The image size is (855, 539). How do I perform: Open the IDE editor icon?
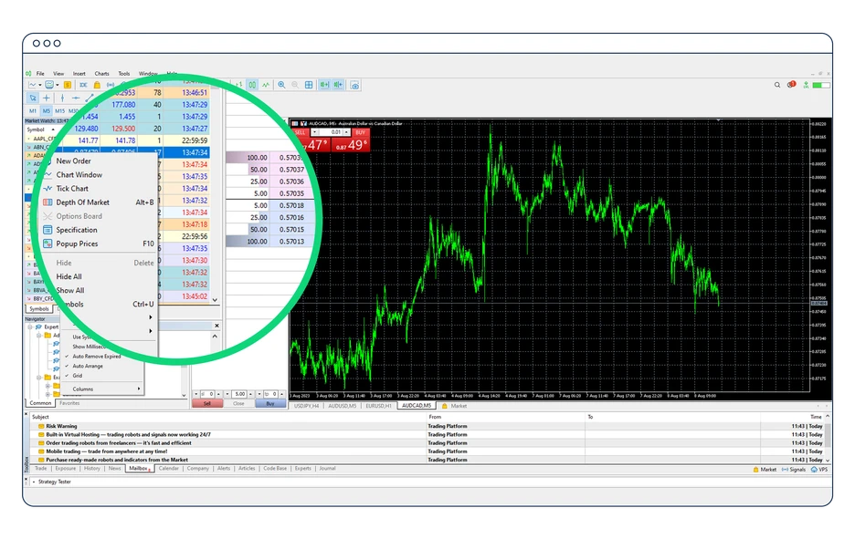(x=83, y=85)
